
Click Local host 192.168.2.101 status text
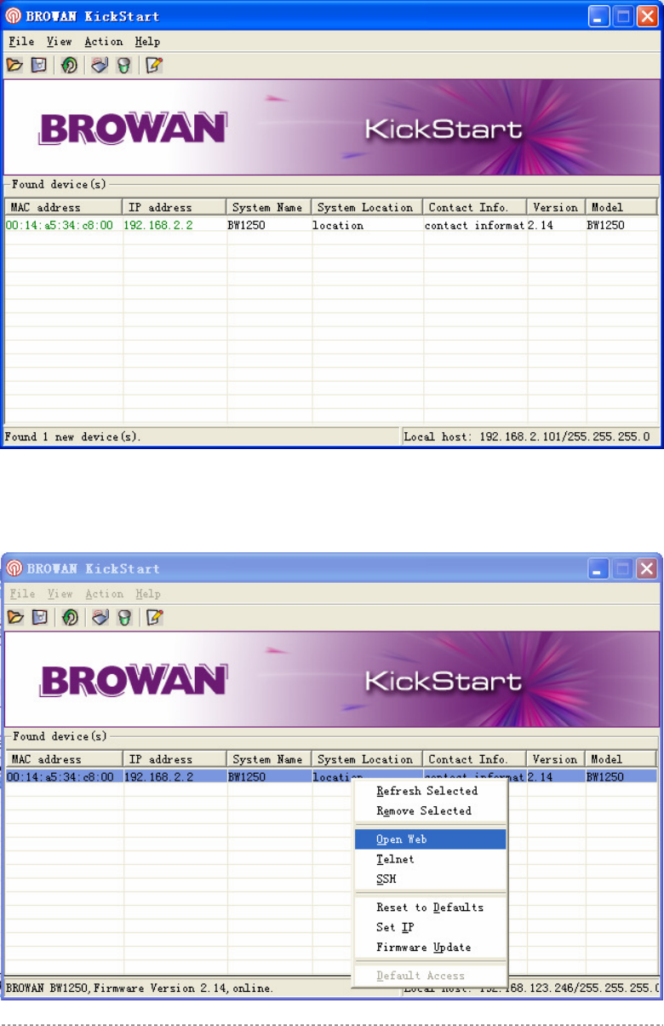pyautogui.click(x=527, y=437)
